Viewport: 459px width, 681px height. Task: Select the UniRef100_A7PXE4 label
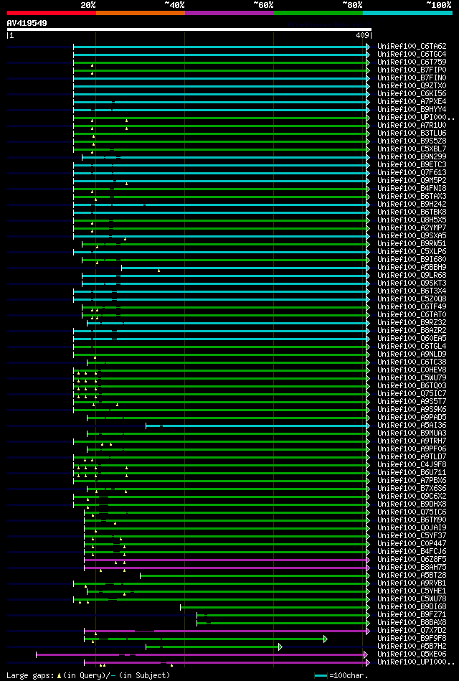(x=412, y=102)
